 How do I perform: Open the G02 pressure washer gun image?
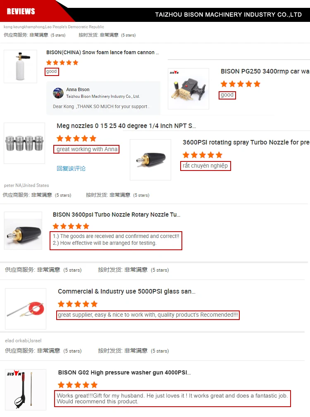(26, 390)
